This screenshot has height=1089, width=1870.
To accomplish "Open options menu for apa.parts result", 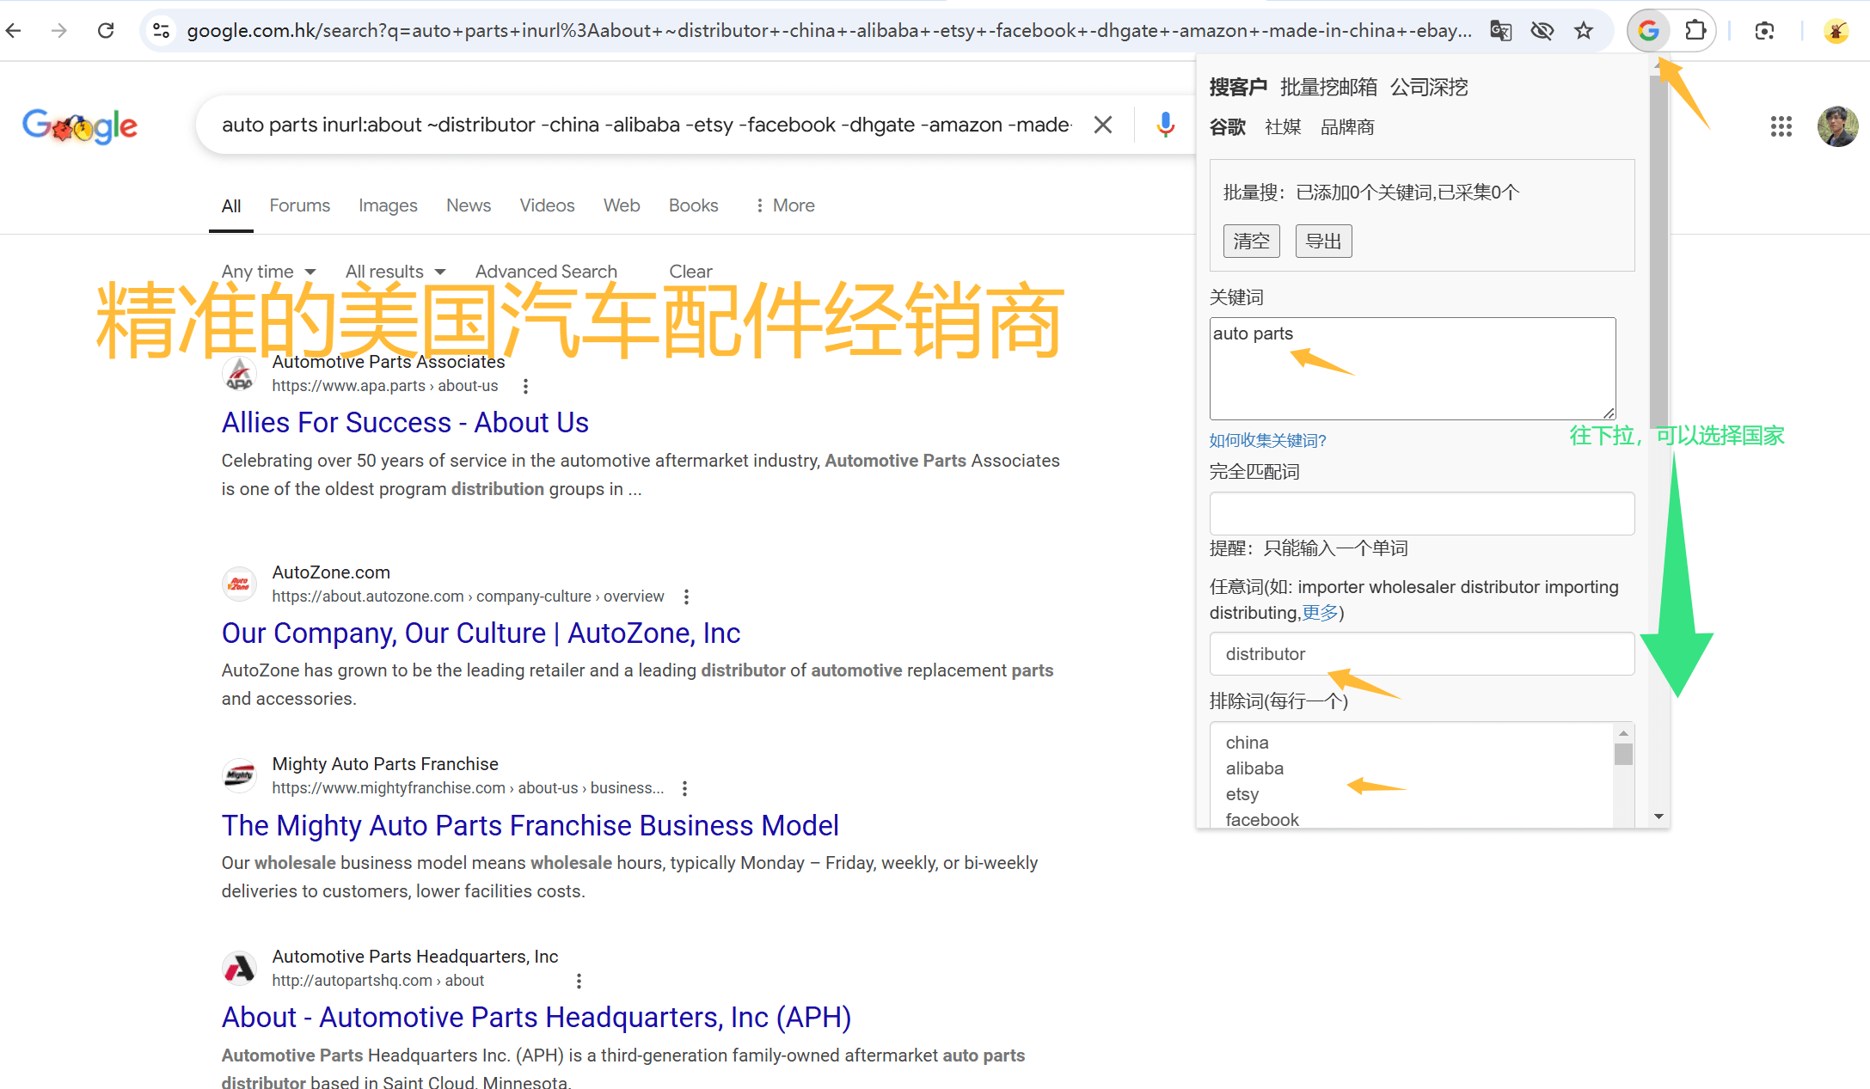I will click(525, 386).
